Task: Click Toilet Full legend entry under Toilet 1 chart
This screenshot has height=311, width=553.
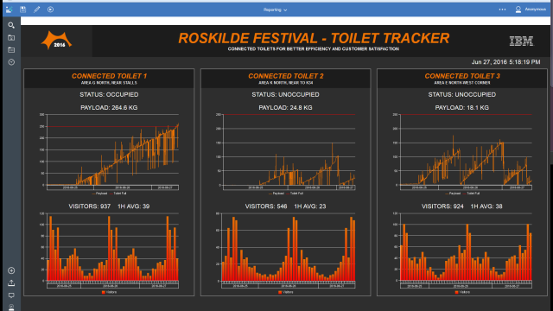Action: tap(118, 194)
